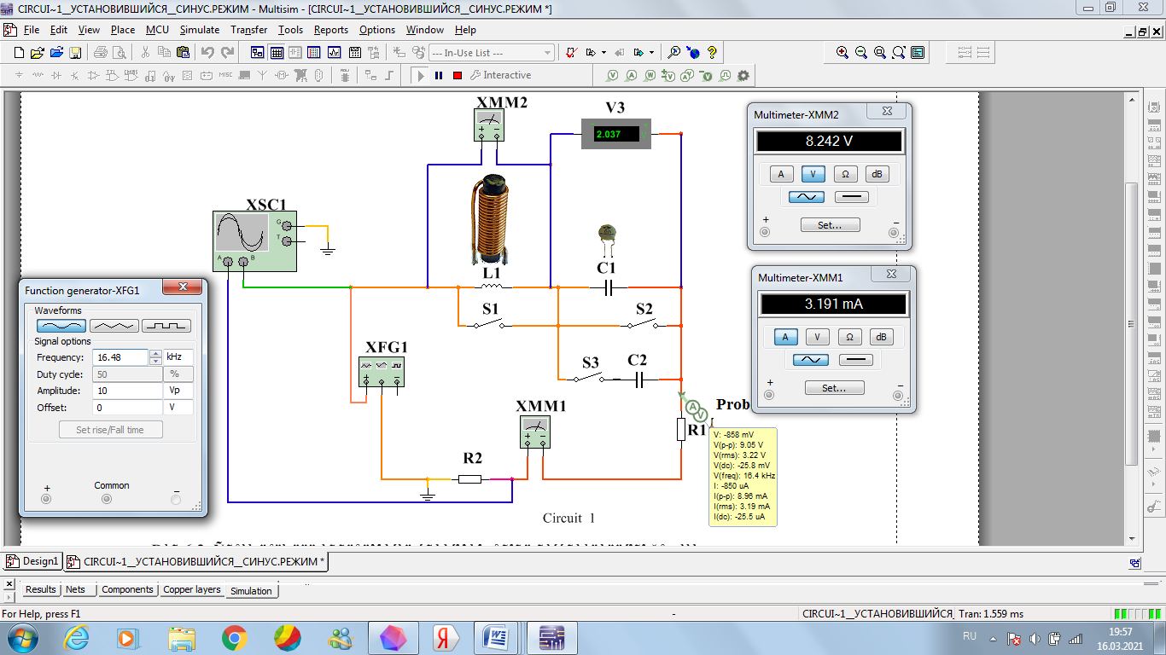Open the postprocessor
Viewport: 1166px width, 655px height.
[x=355, y=52]
